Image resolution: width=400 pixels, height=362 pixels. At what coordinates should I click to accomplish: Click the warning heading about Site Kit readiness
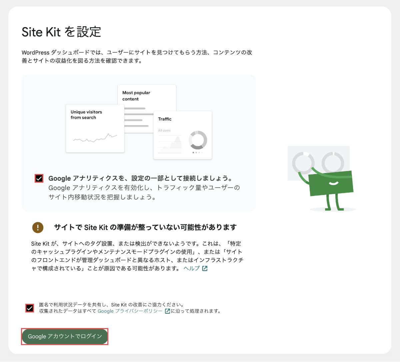click(x=145, y=228)
